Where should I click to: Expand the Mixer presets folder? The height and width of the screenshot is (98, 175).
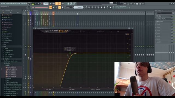[x=7, y=27]
